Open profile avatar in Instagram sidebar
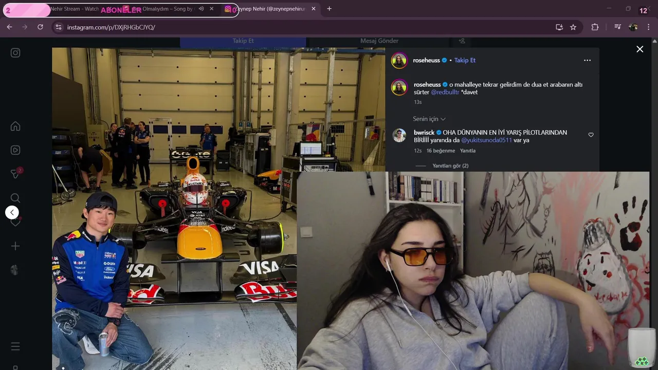The height and width of the screenshot is (370, 658). [15, 270]
